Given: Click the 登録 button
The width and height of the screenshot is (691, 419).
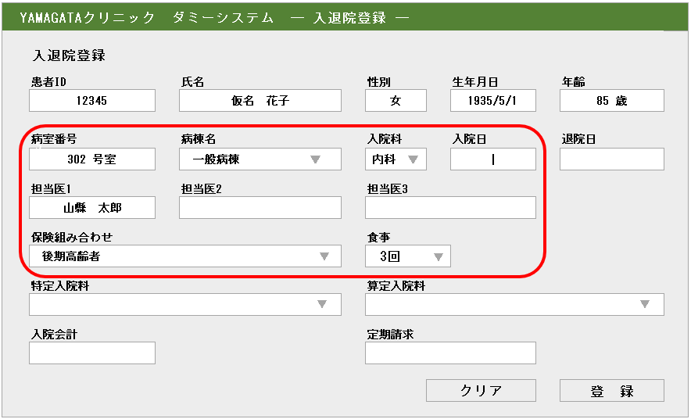Looking at the screenshot, I should pyautogui.click(x=611, y=391).
